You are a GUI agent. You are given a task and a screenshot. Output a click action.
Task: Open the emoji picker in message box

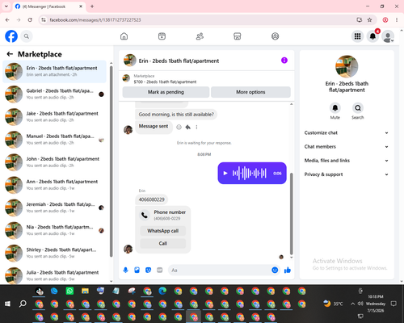point(275,270)
